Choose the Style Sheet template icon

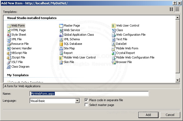point(9,35)
